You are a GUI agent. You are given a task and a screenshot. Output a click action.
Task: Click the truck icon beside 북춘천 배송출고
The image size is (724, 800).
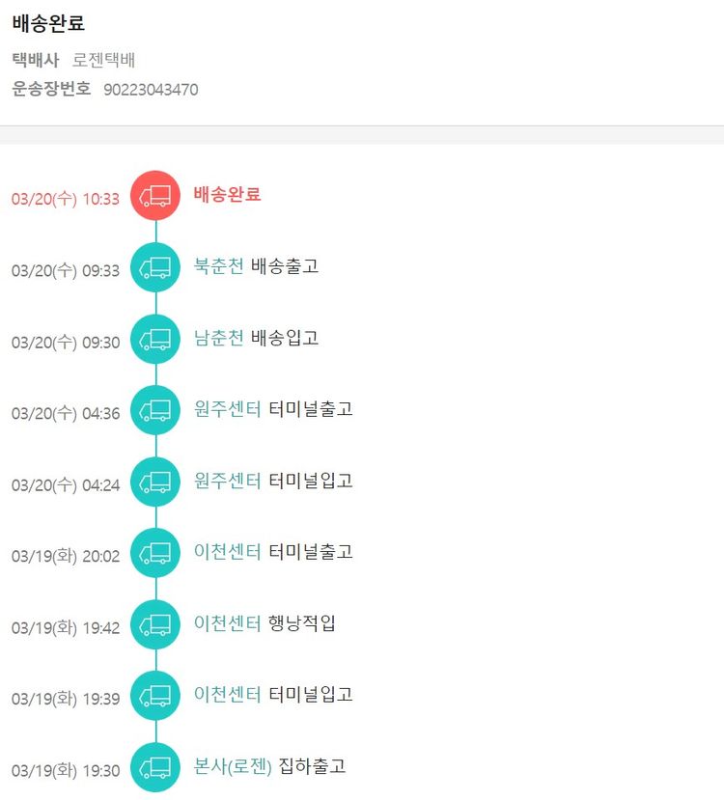(155, 267)
